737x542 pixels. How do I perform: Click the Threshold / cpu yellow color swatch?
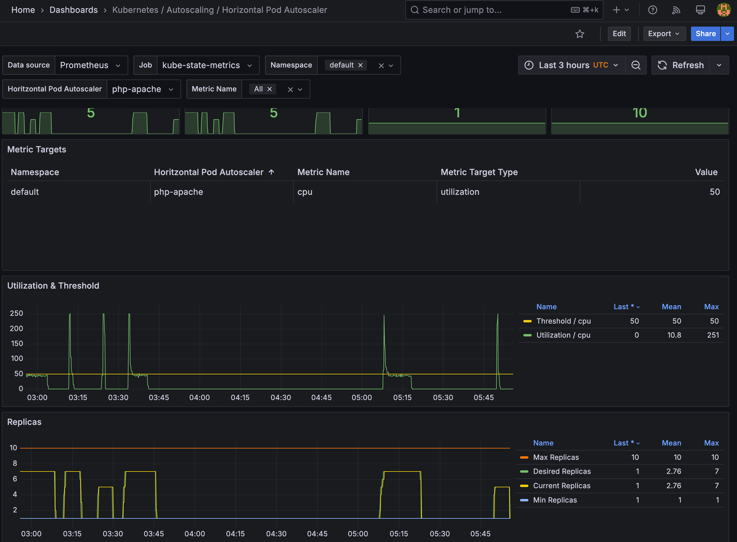click(x=527, y=321)
